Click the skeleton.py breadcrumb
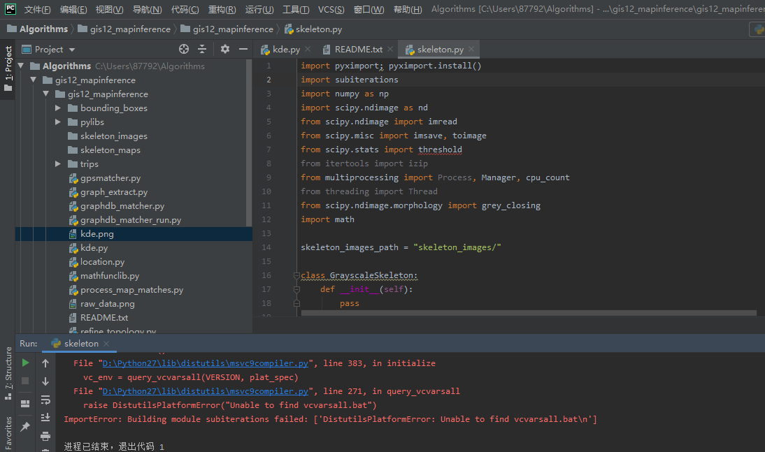The image size is (765, 452). pos(313,29)
